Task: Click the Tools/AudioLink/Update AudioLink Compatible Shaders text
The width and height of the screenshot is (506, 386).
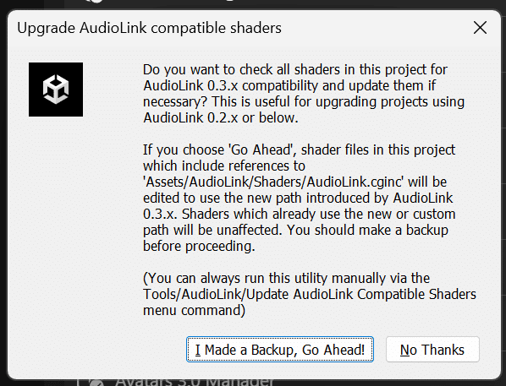Action: click(x=310, y=294)
